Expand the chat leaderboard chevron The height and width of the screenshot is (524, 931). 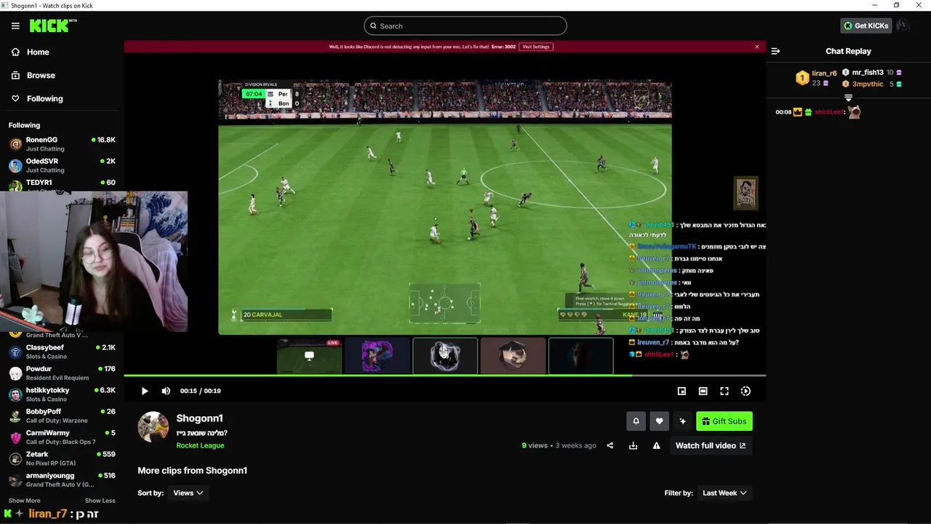coord(848,98)
